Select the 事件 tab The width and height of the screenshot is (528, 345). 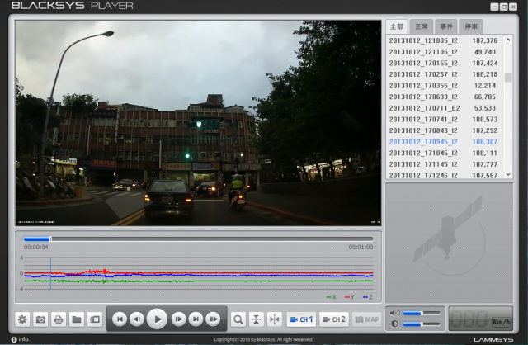point(446,26)
